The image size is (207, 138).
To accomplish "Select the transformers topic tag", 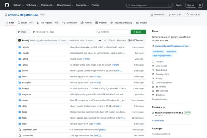I will [x=158, y=52].
